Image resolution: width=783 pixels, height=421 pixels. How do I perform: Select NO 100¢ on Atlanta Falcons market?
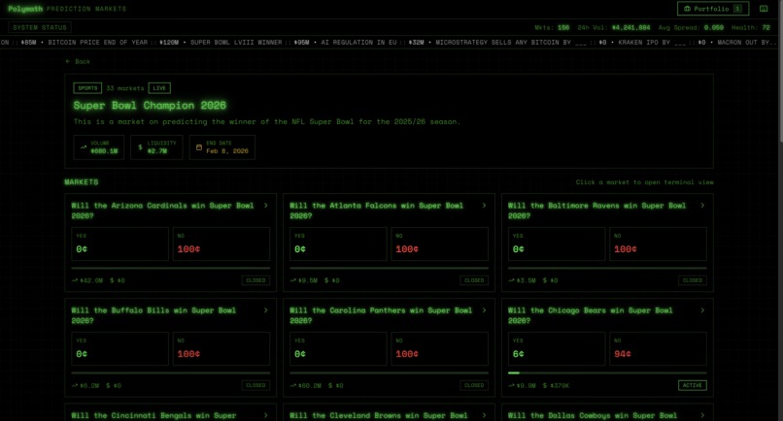pyautogui.click(x=439, y=243)
